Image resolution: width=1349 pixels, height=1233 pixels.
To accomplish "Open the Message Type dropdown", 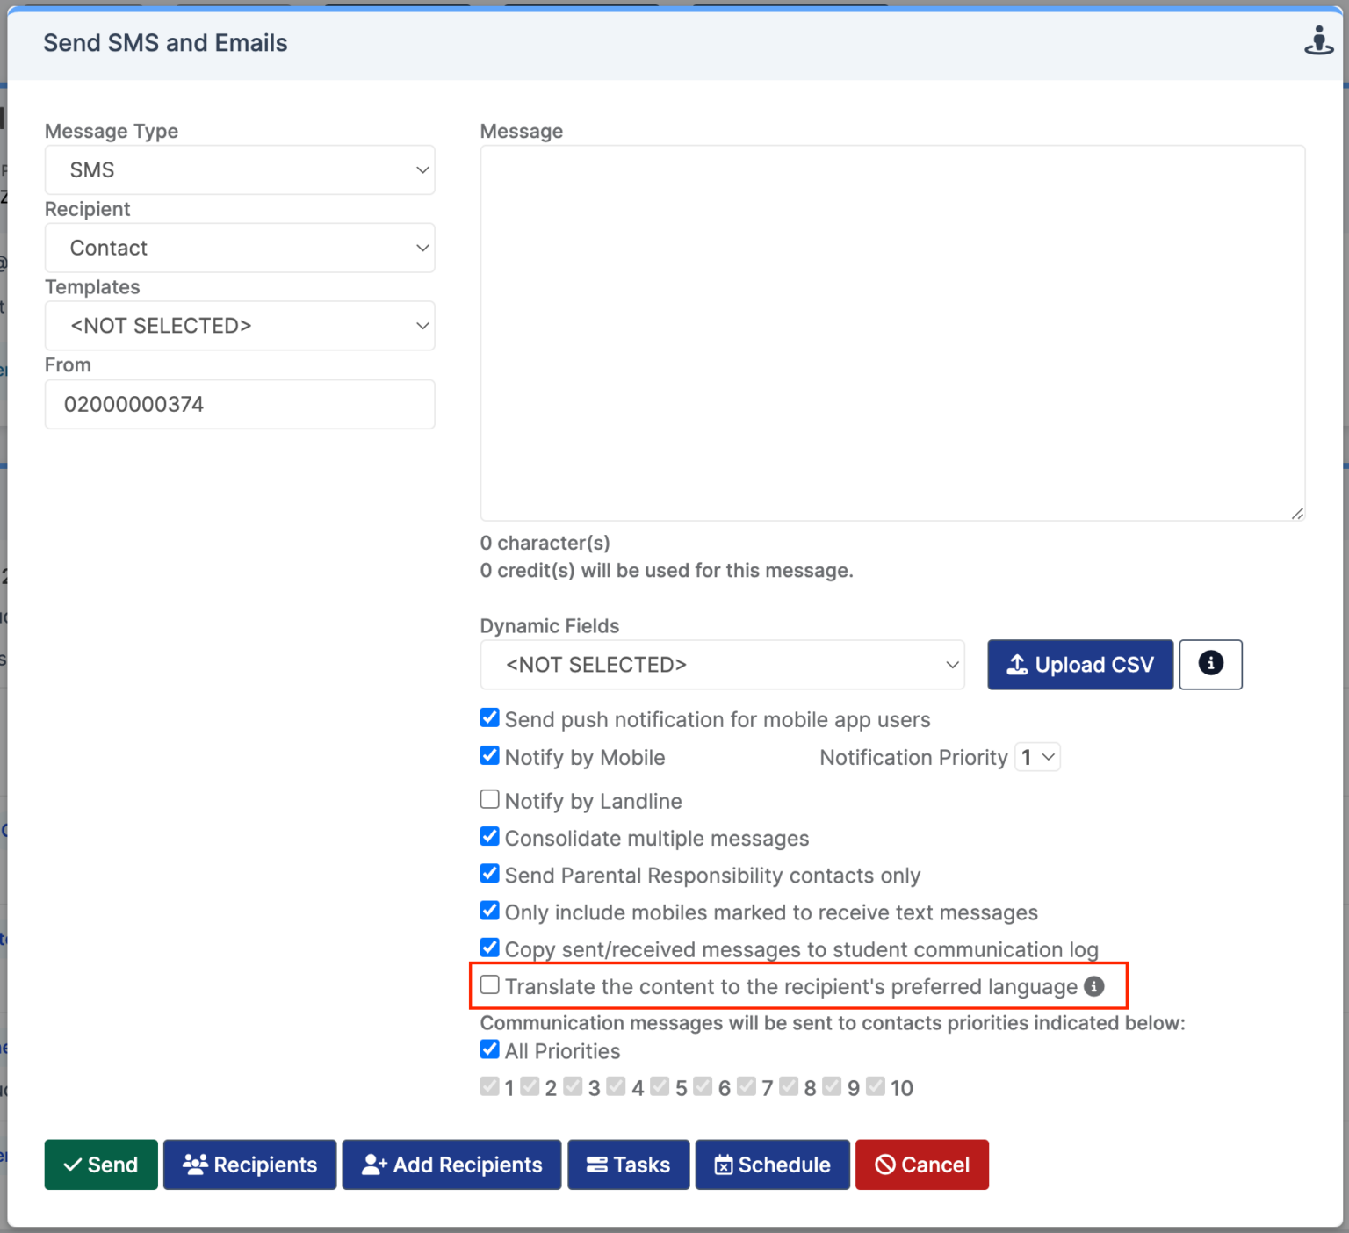I will pos(239,169).
